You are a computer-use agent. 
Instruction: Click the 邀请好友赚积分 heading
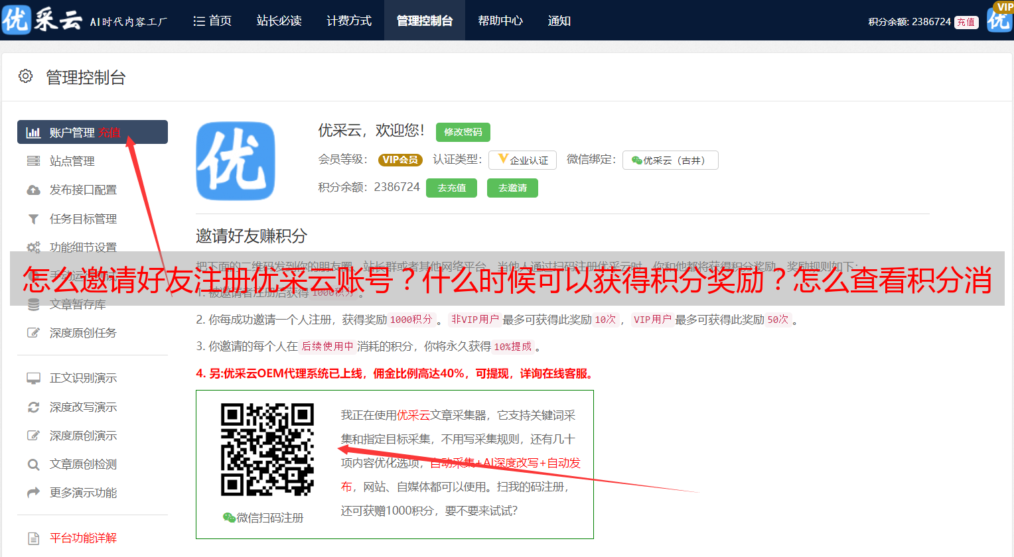coord(252,236)
